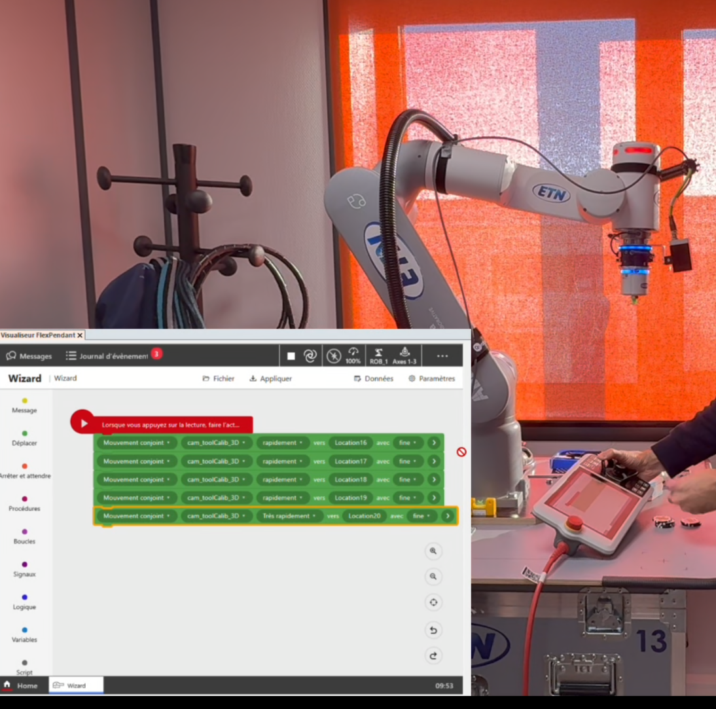Open speed dropdown showing Très rapidement
The image size is (716, 709).
click(289, 516)
